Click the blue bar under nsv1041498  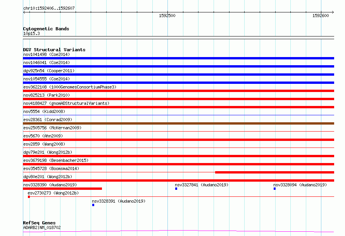click(x=178, y=58)
